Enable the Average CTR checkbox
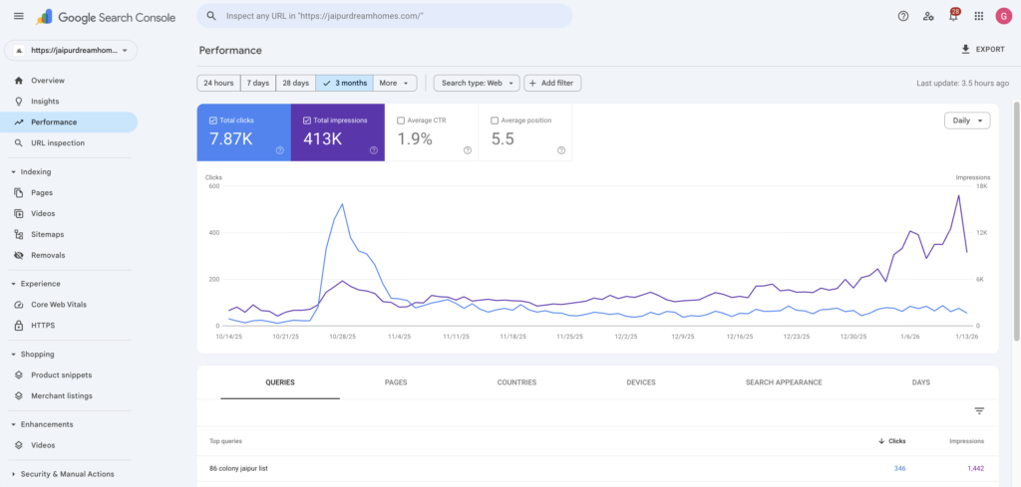 (x=401, y=121)
